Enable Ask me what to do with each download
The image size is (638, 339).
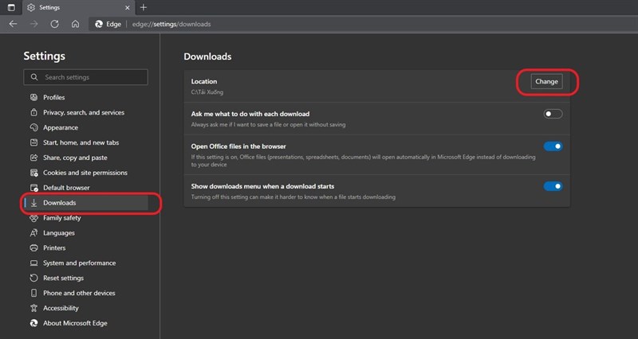[553, 114]
